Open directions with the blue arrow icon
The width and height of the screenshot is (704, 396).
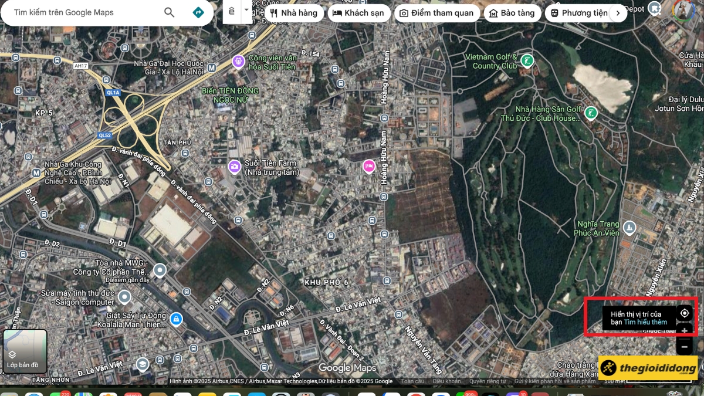[198, 12]
